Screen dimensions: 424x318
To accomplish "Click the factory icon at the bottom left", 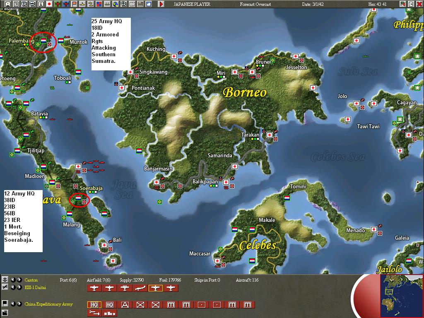I will coord(5,313).
